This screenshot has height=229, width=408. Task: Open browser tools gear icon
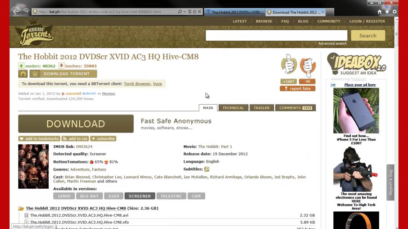click(x=395, y=12)
